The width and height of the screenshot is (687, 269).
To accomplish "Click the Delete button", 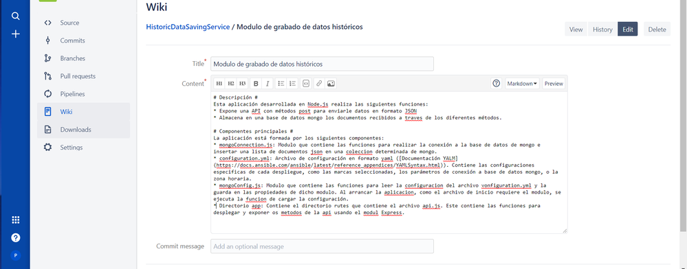I will [x=657, y=30].
